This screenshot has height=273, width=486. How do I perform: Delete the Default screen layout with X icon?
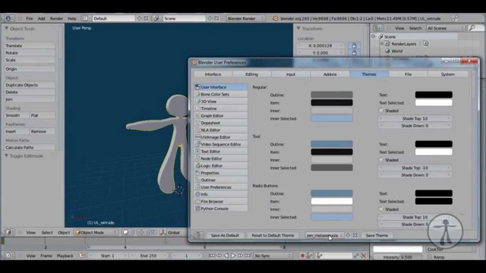click(146, 18)
